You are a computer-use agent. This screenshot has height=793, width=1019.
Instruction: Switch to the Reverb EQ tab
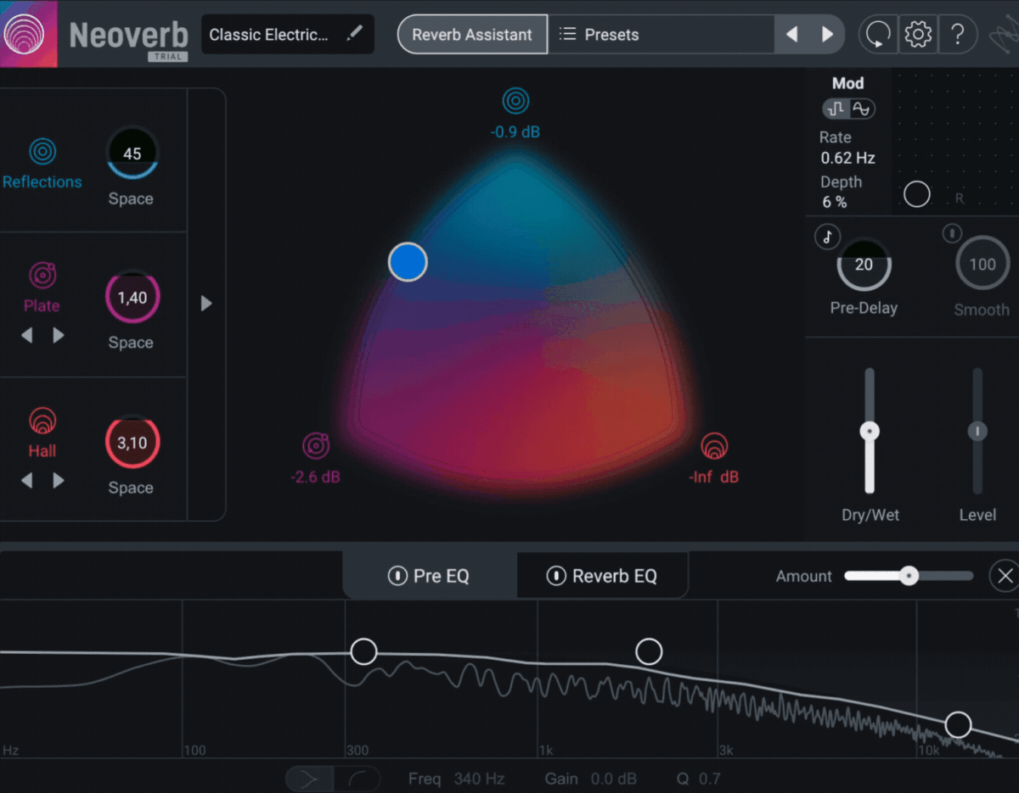click(x=603, y=576)
